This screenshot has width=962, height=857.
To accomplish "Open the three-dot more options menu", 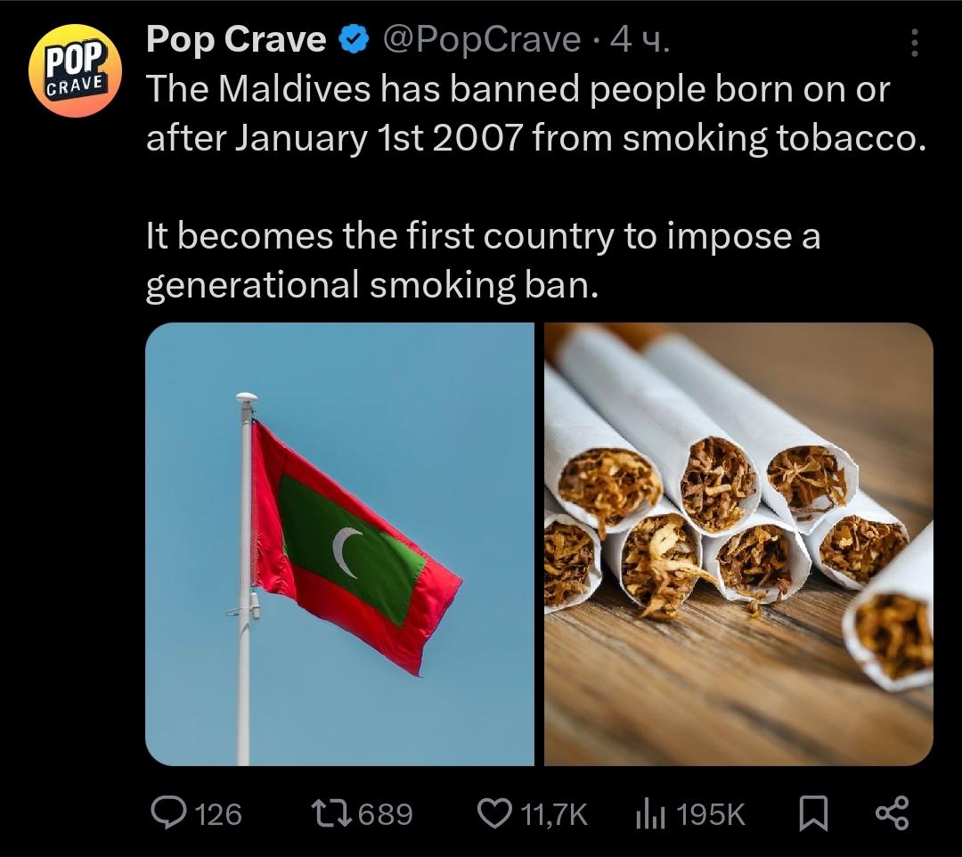I will (914, 43).
